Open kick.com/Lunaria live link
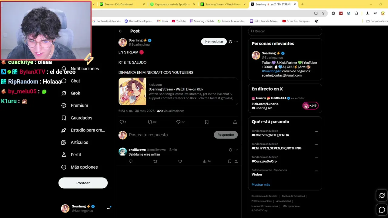The image size is (388, 218). coord(265,104)
